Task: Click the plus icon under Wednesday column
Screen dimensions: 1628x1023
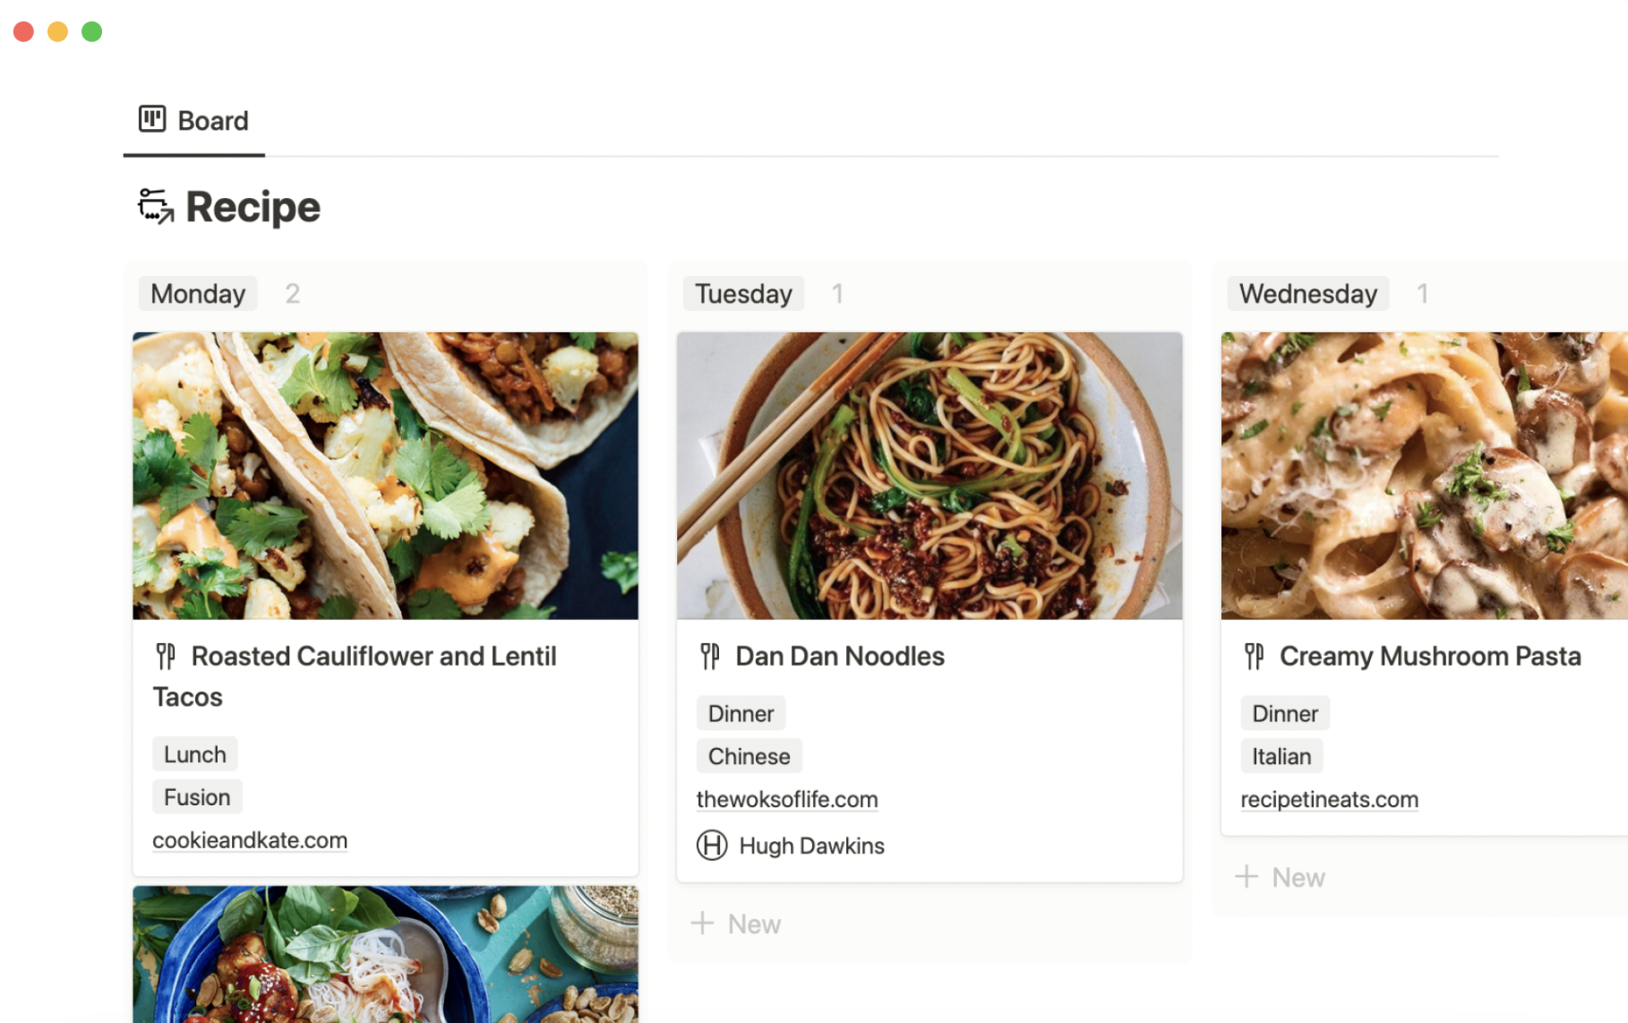Action: pos(1247,877)
